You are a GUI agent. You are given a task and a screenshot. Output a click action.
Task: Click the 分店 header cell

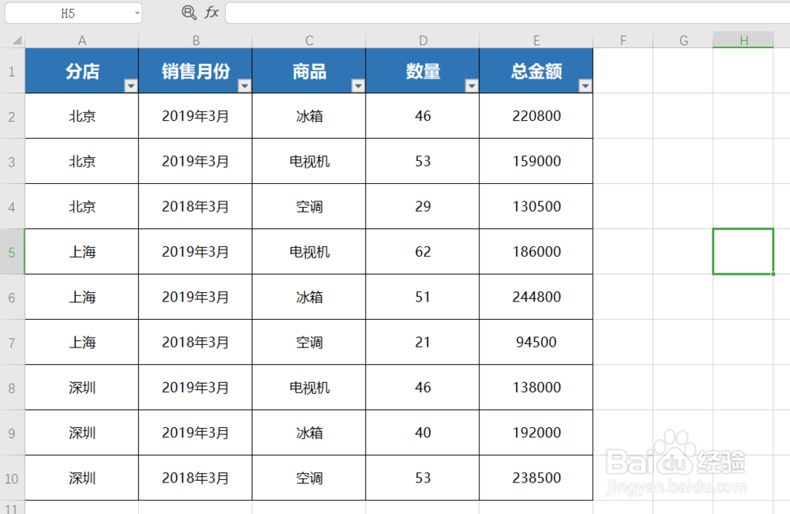pos(81,71)
